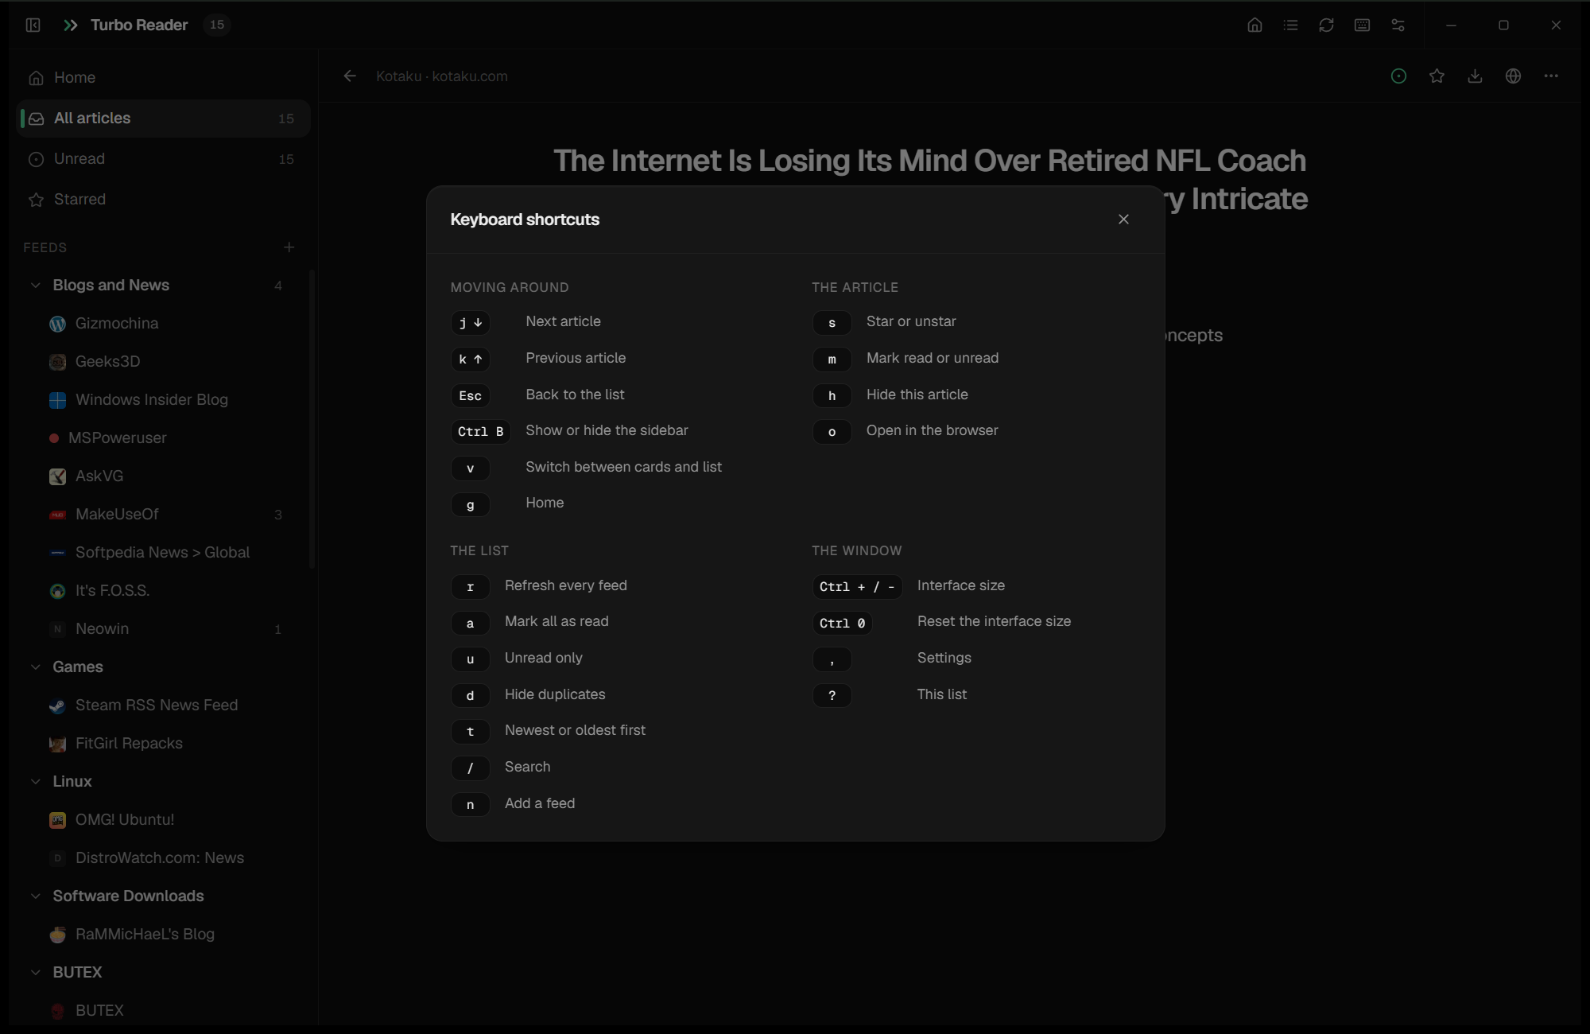Open Home in the sidebar
Viewport: 1590px width, 1034px height.
tap(163, 77)
